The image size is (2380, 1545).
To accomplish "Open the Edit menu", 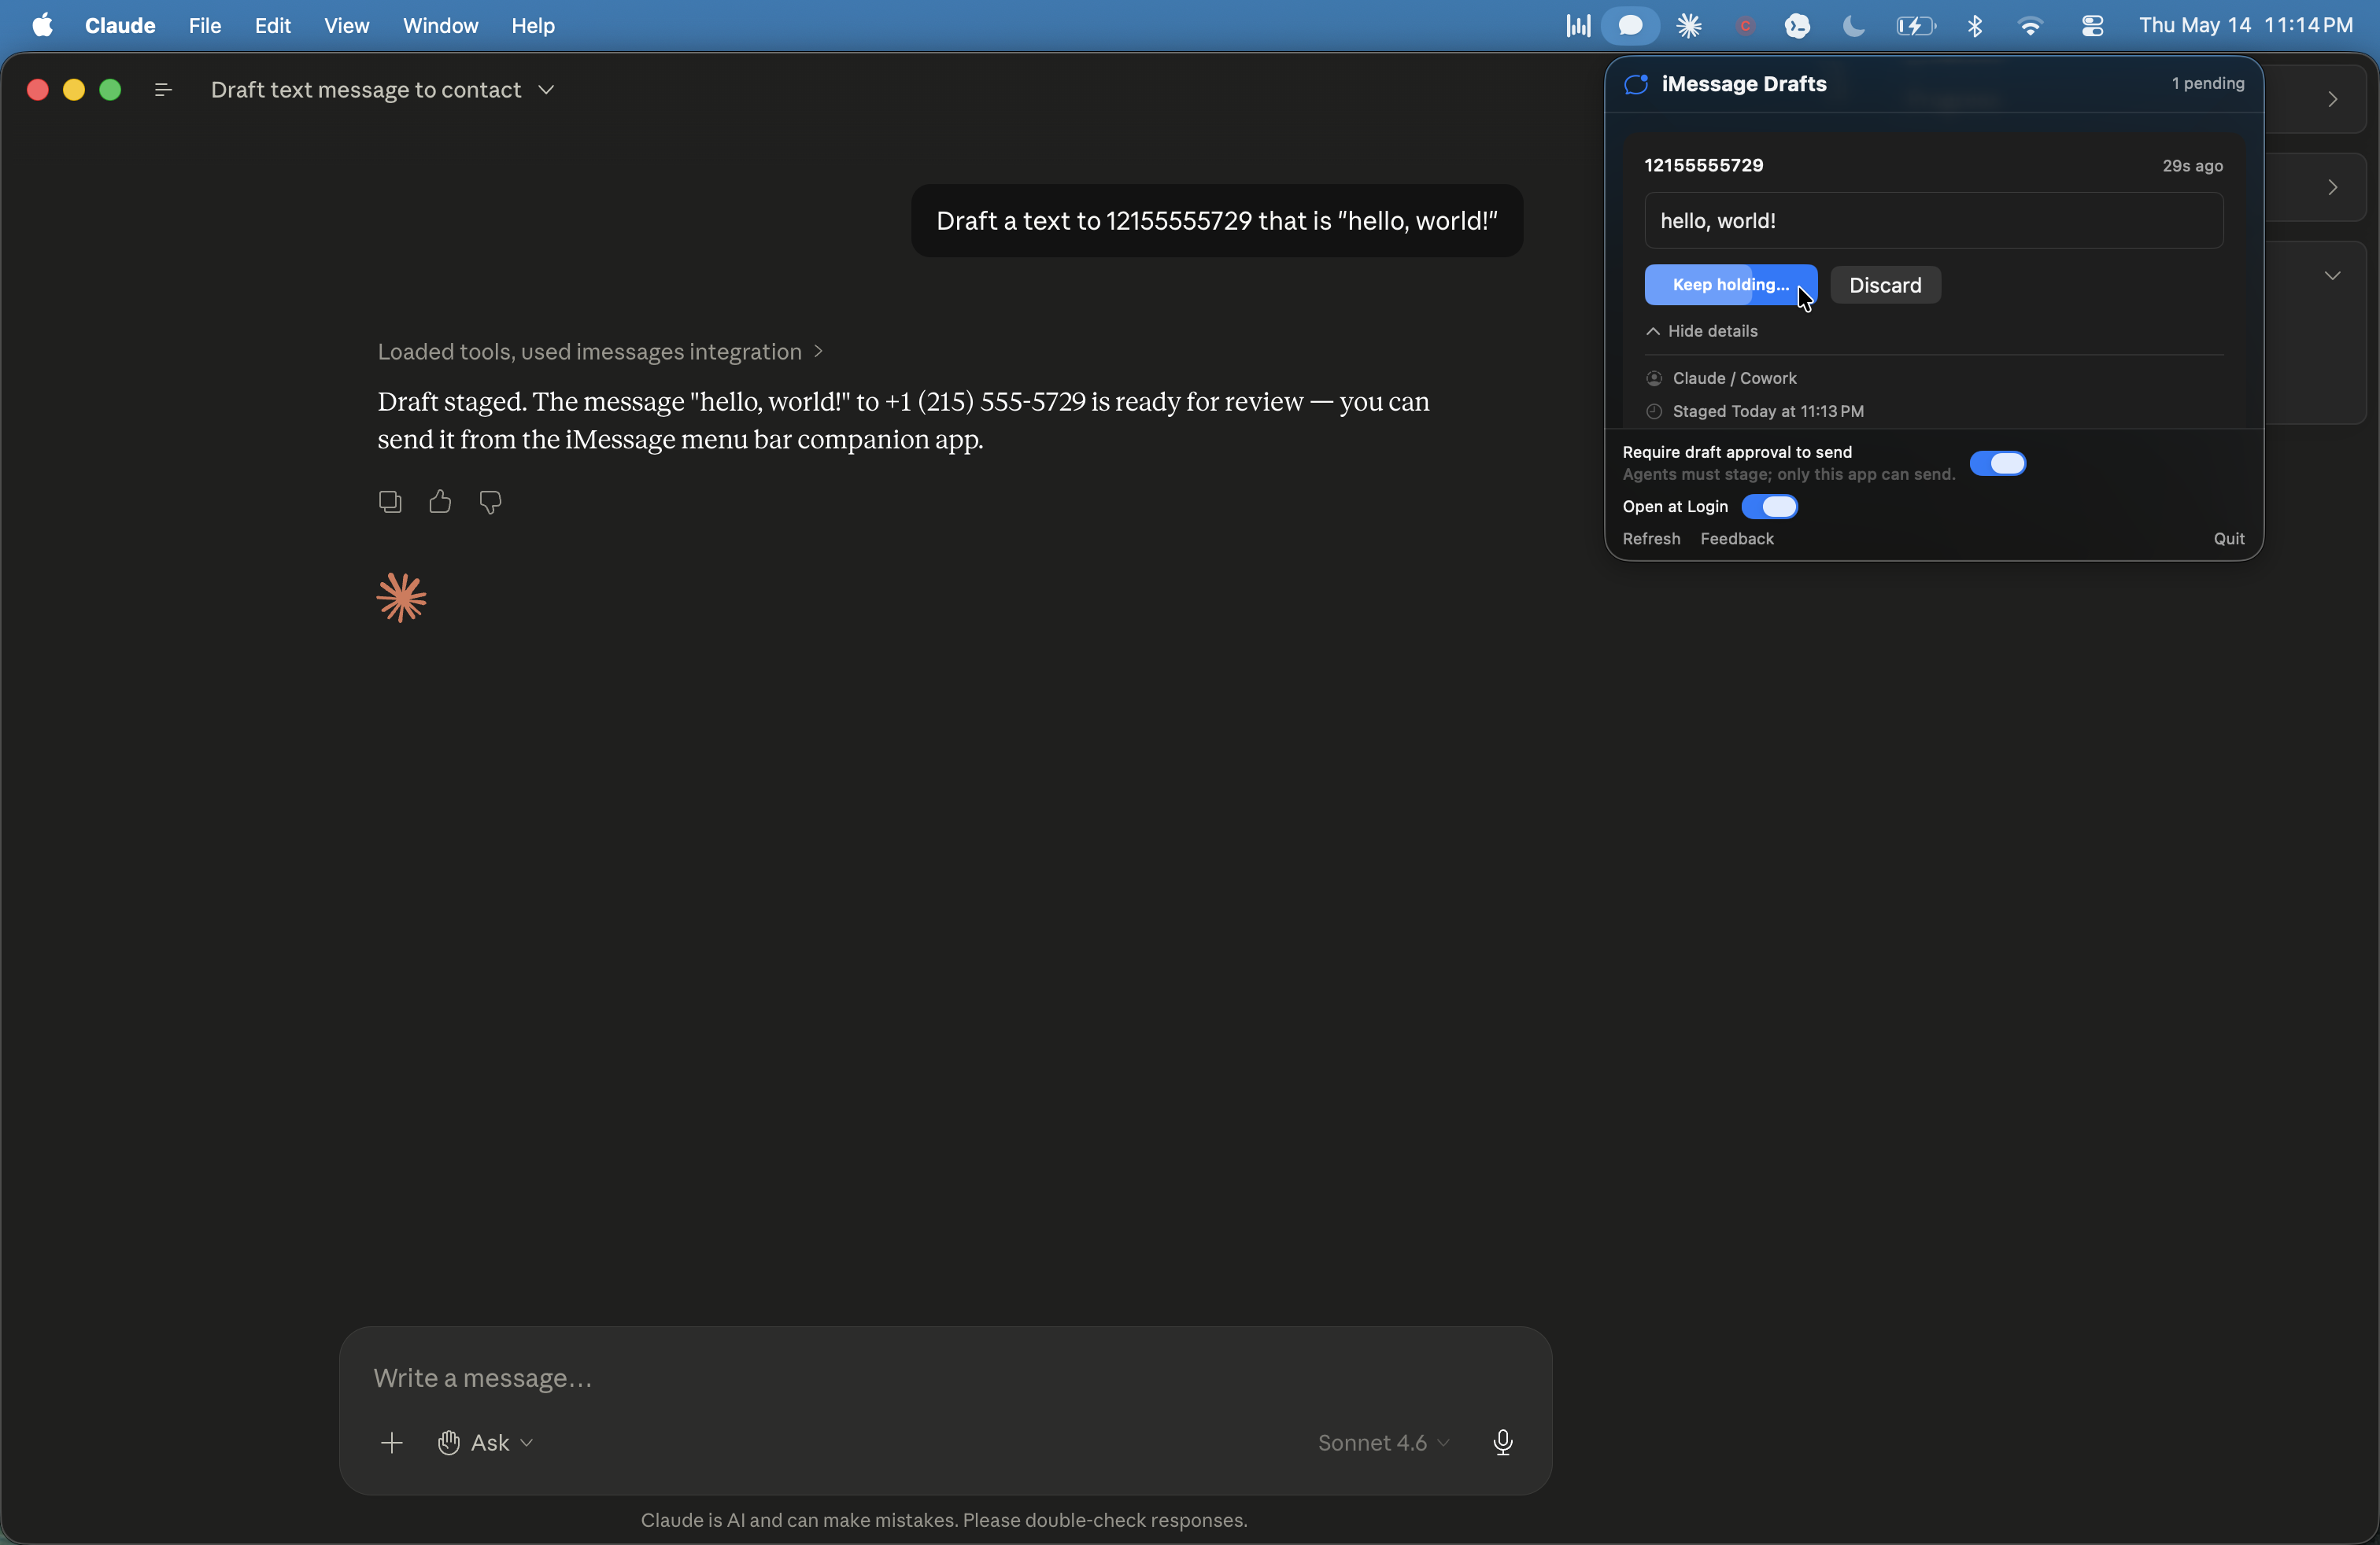I will point(272,25).
